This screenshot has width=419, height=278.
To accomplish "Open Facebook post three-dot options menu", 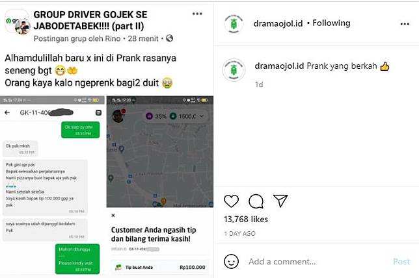I will click(x=197, y=14).
